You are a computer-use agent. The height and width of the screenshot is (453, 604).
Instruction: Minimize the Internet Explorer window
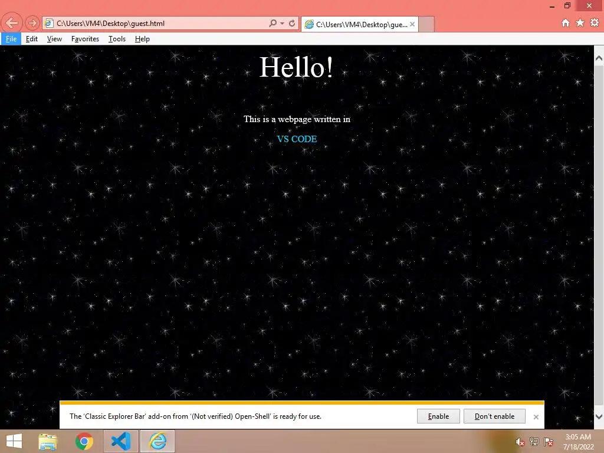[552, 6]
